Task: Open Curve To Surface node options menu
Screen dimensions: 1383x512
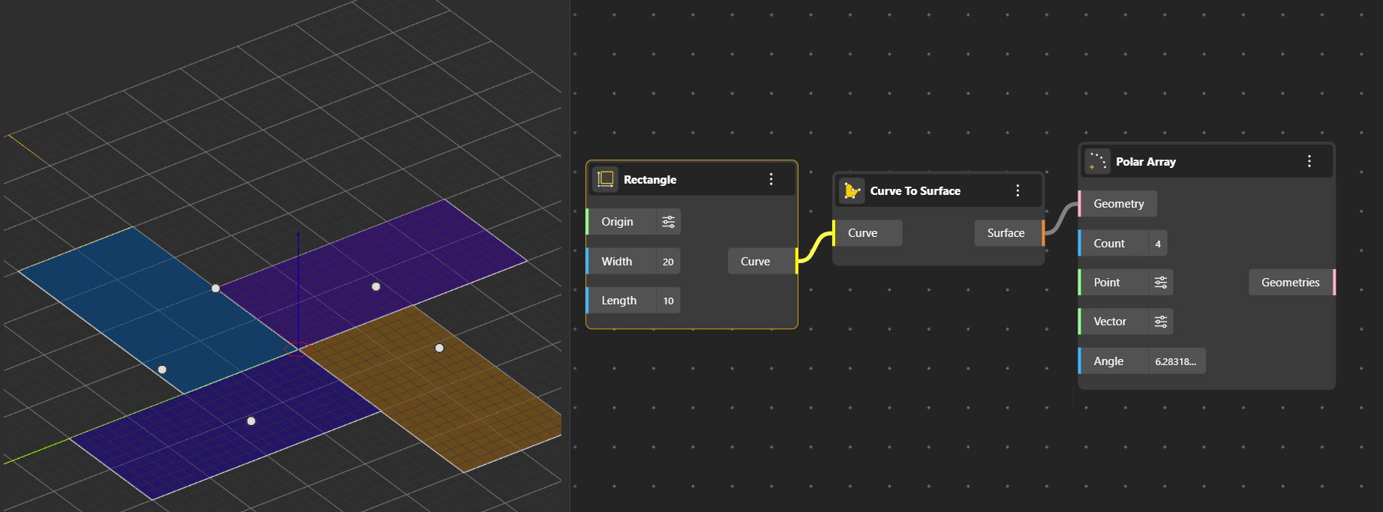Action: [1018, 191]
